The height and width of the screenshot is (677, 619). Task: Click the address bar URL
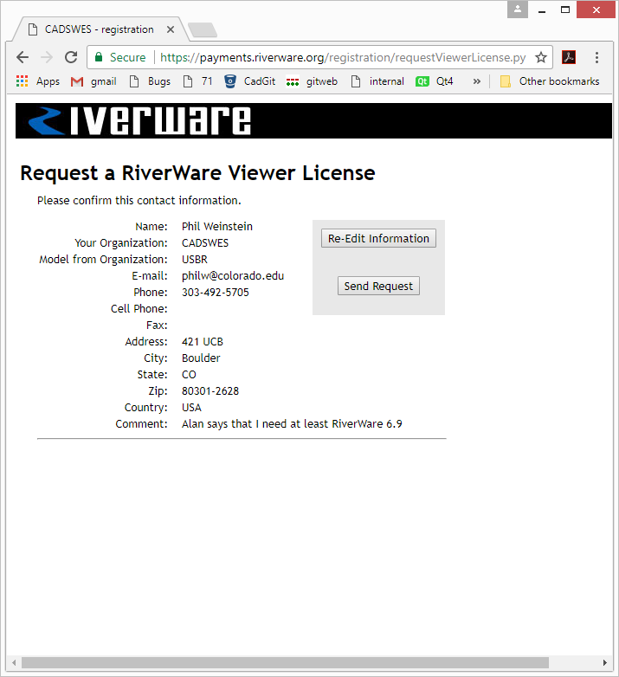click(343, 57)
